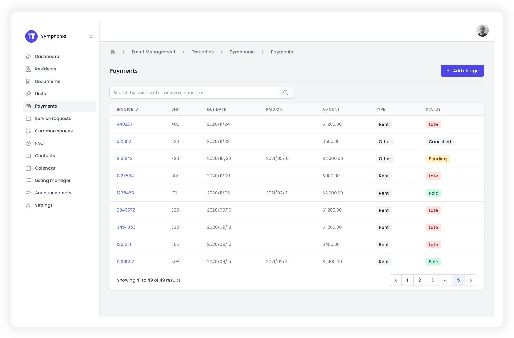Click the Residents people icon
514x338 pixels.
click(x=28, y=69)
